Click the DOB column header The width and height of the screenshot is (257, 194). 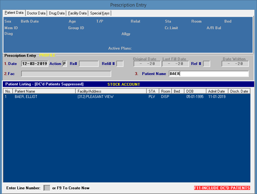195,91
